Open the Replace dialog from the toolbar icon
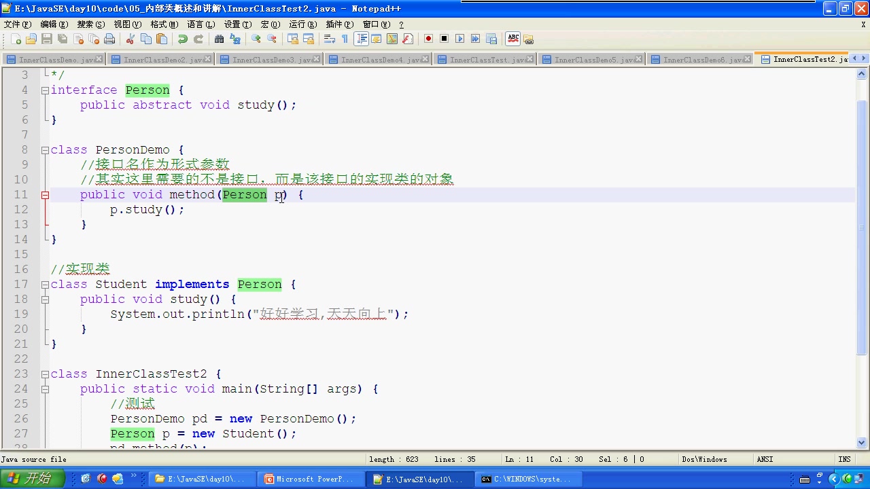This screenshot has width=870, height=489. 235,39
